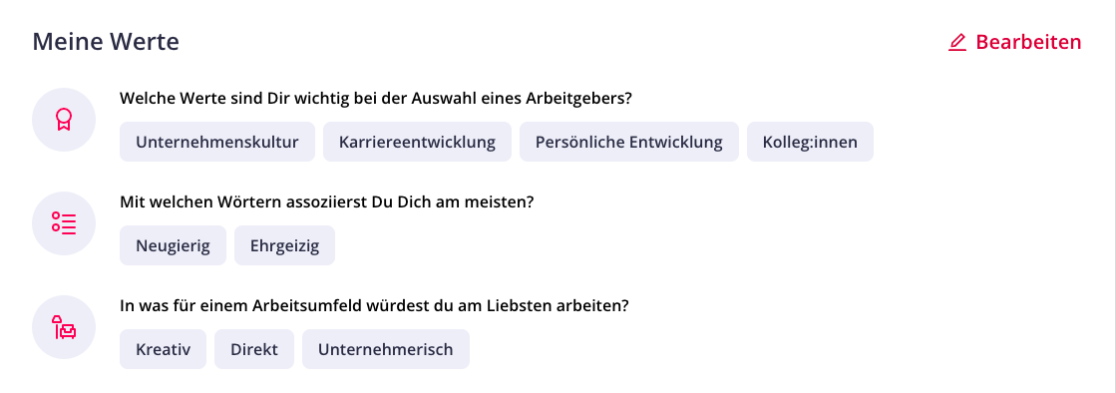
Task: Click the armchair and lamp work environment icon
Action: point(64,327)
